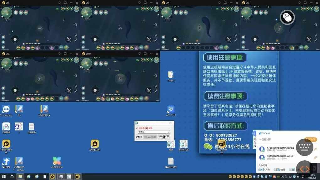Pin emulator A1 window on top
Viewport: 320px width, 180px height.
tap(59, 3)
